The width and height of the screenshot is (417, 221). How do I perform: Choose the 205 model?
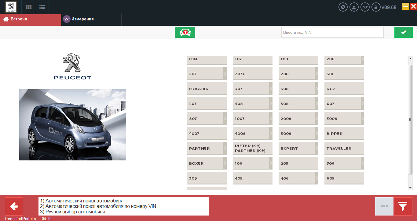(298, 163)
